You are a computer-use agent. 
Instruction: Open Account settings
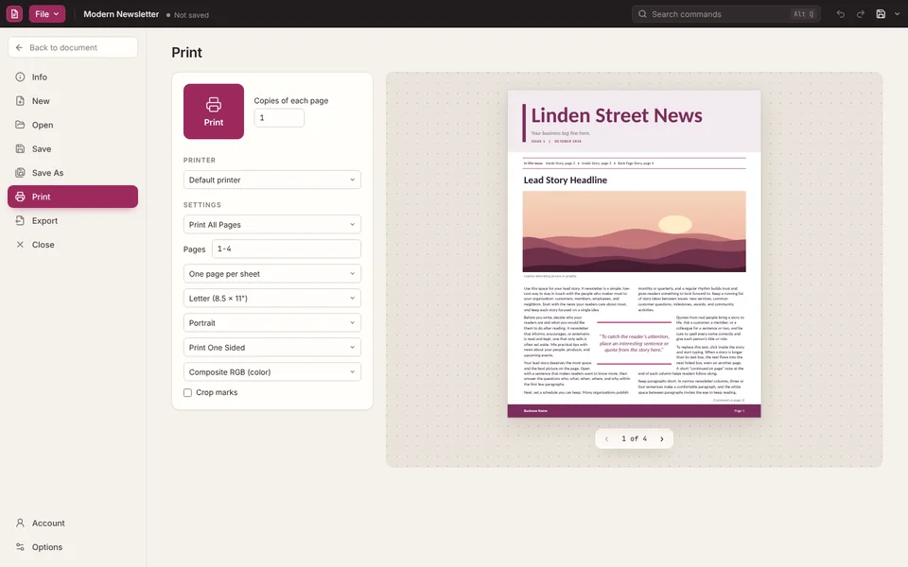coord(73,523)
